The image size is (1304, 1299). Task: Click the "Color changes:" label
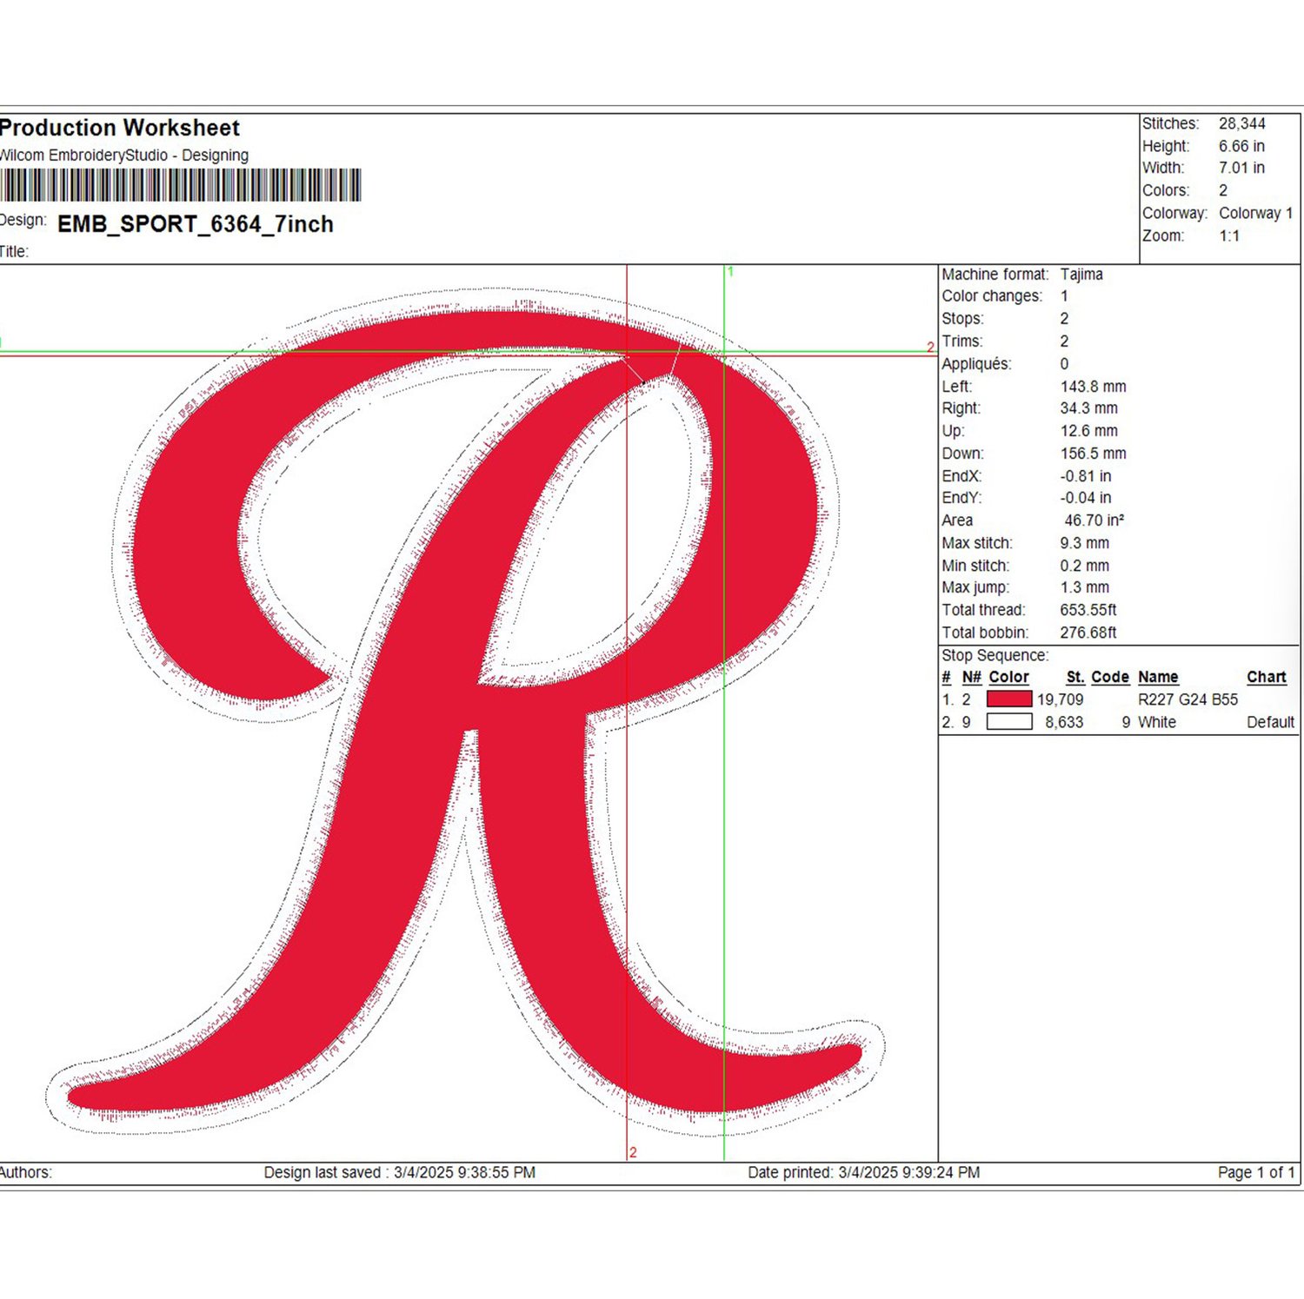click(992, 295)
